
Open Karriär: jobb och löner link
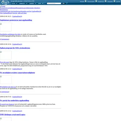[x=20, y=13]
